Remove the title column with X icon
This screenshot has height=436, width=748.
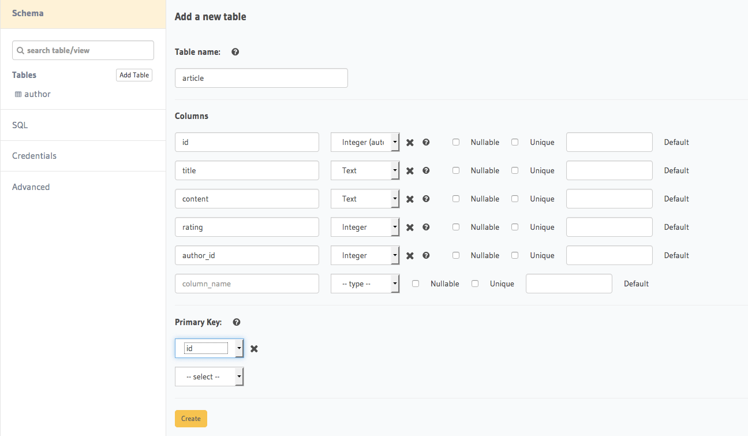pyautogui.click(x=410, y=171)
